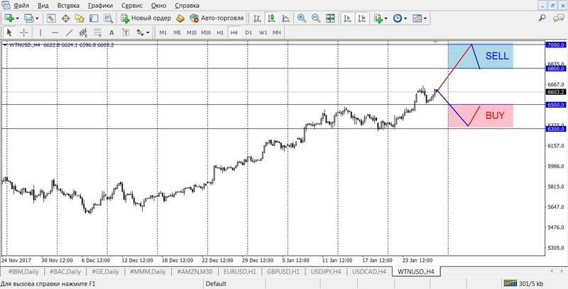Click the Zoom Out magnifier icon
The width and height of the screenshot is (568, 289).
click(315, 18)
